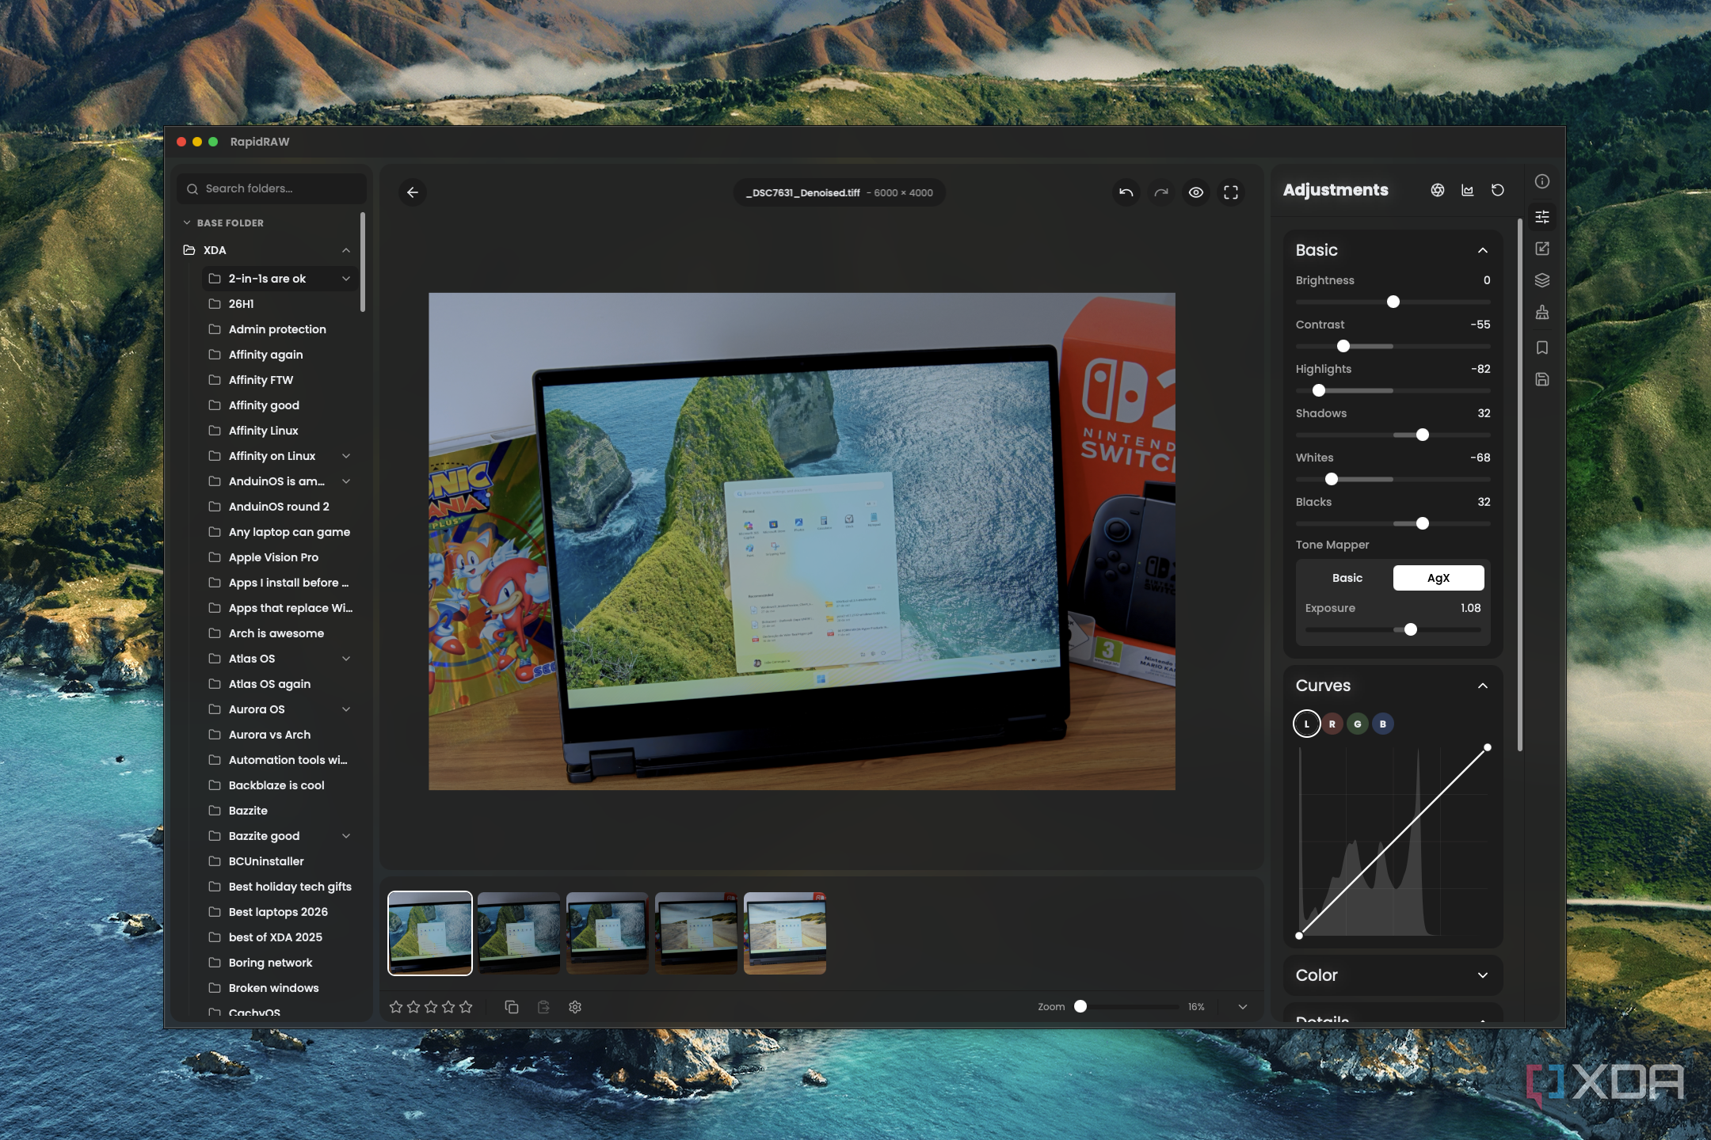Expand the 2-in-1s are ok folder chevron
Viewport: 1711px width, 1140px height.
[346, 279]
